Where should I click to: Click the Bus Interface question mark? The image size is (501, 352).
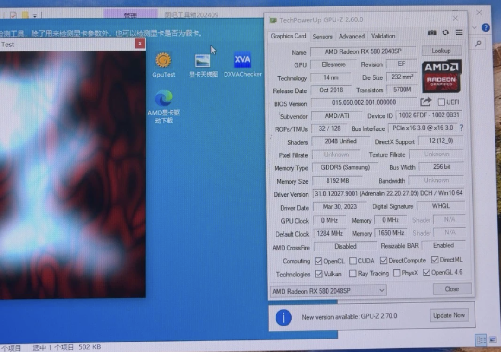pos(461,128)
